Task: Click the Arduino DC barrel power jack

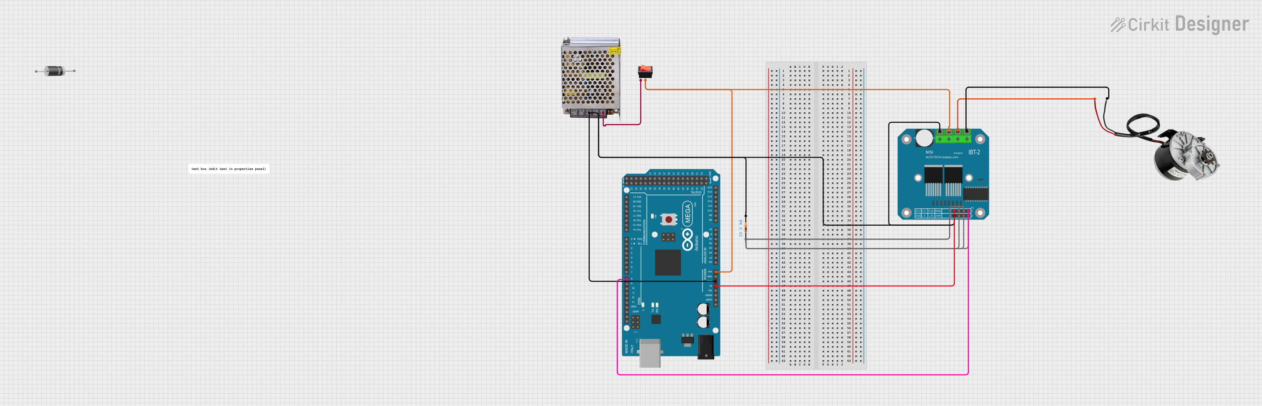Action: 706,347
